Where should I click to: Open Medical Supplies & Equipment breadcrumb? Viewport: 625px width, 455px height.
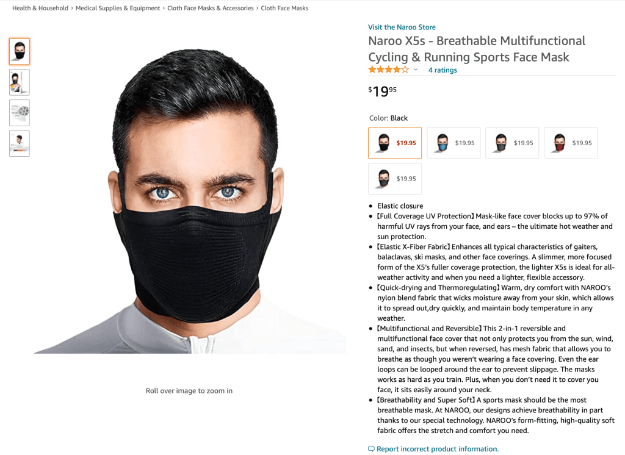118,9
